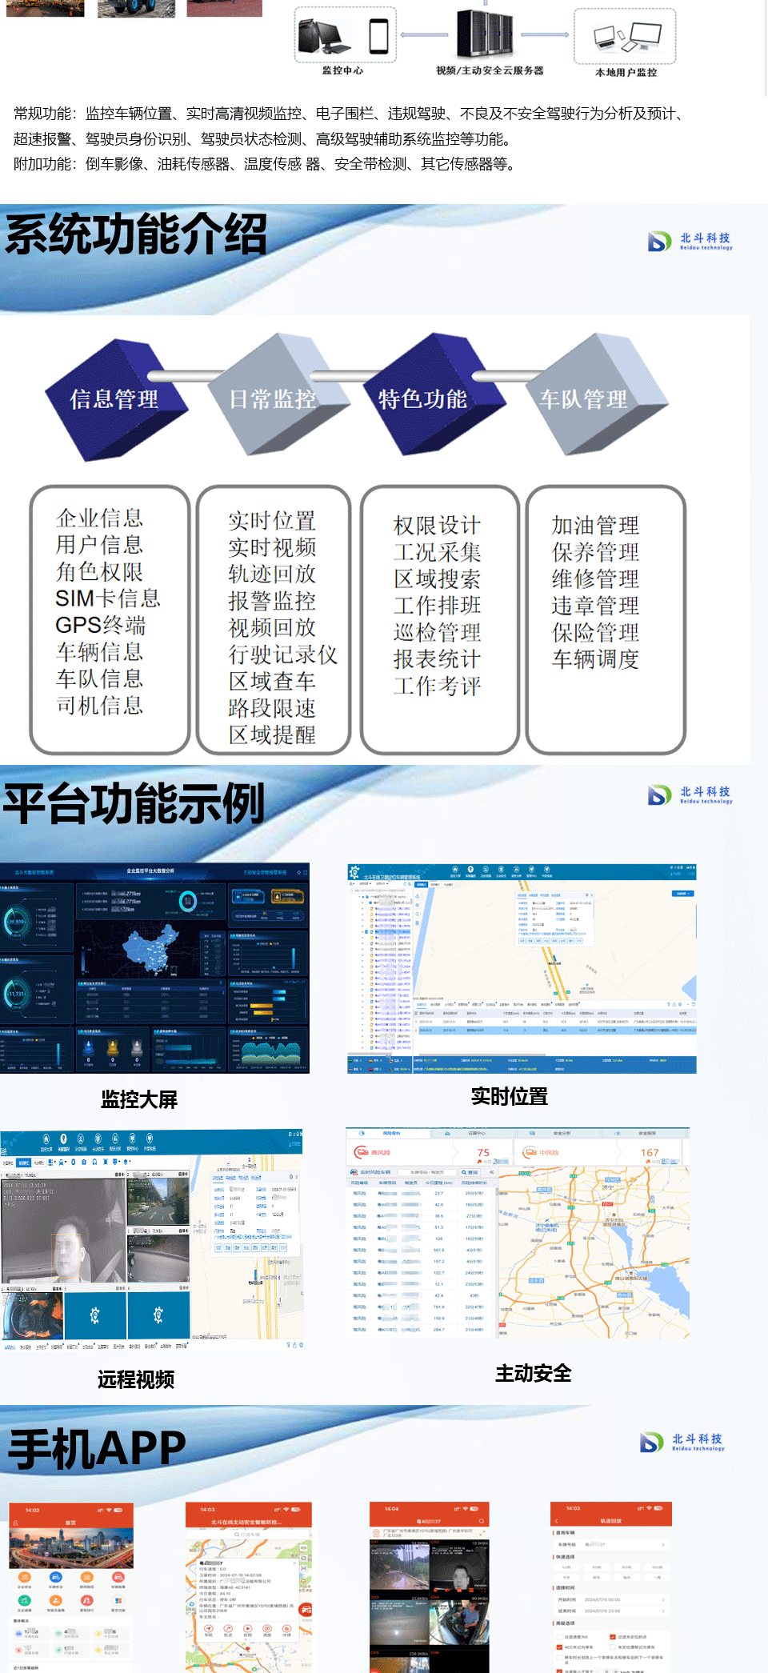Click the 监控中心 computer and phone icon
The image size is (768, 1673).
(x=344, y=36)
